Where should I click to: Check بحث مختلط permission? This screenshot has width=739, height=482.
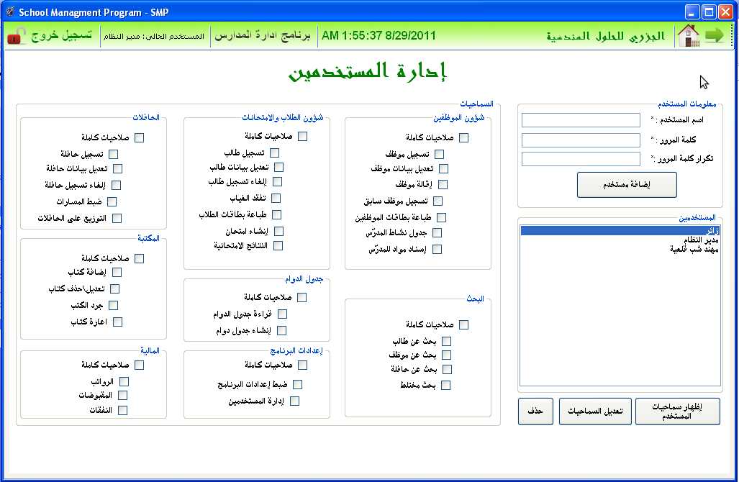pyautogui.click(x=445, y=386)
